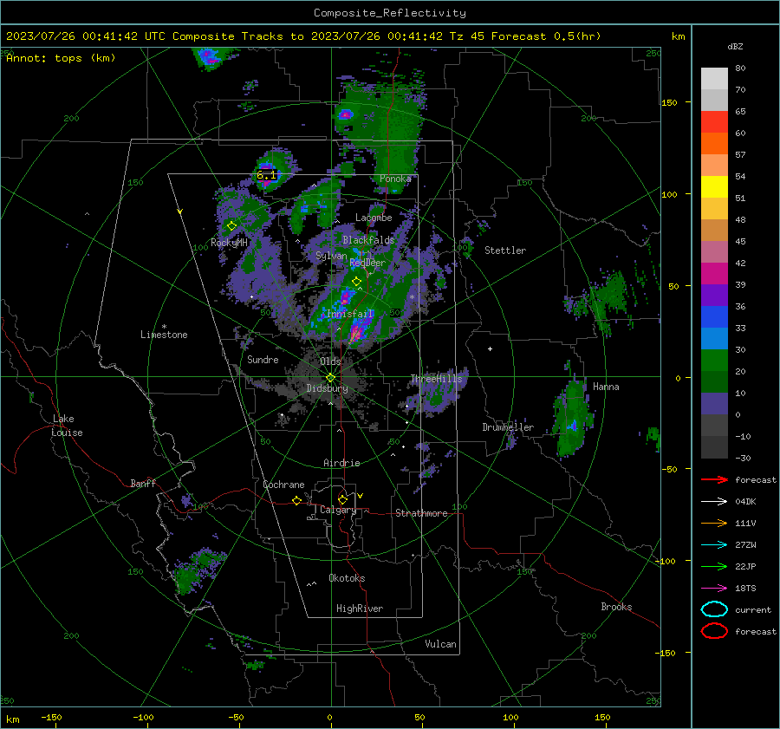780x729 pixels.
Task: Click the purple 36-39 dBZ color swatch
Action: [714, 296]
